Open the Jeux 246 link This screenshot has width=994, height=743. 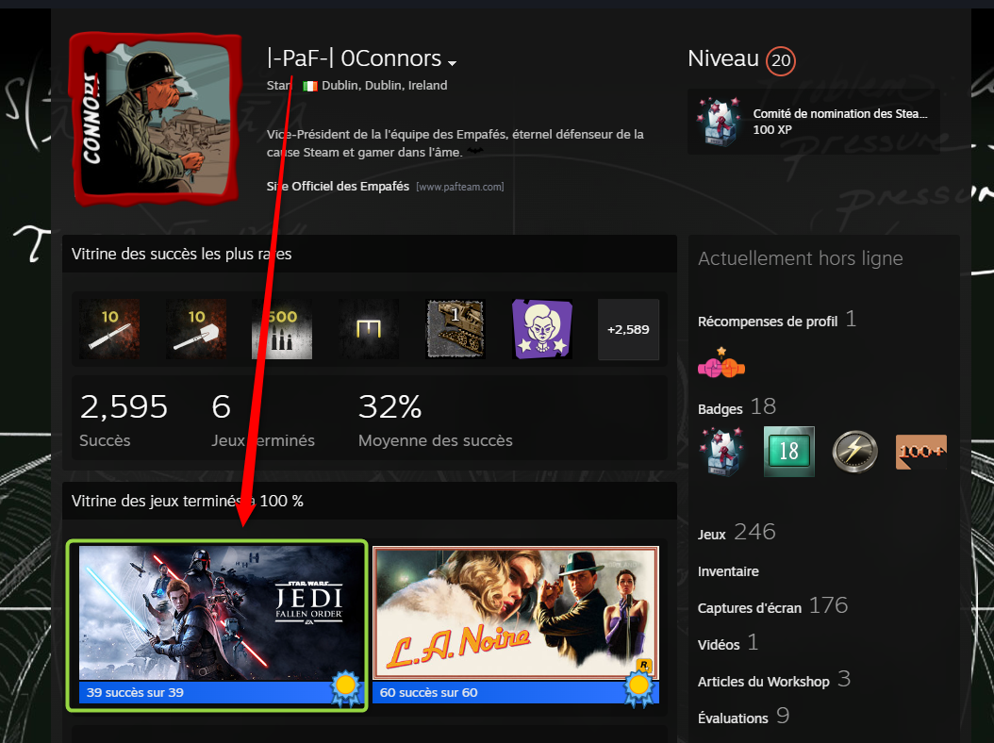coord(737,533)
